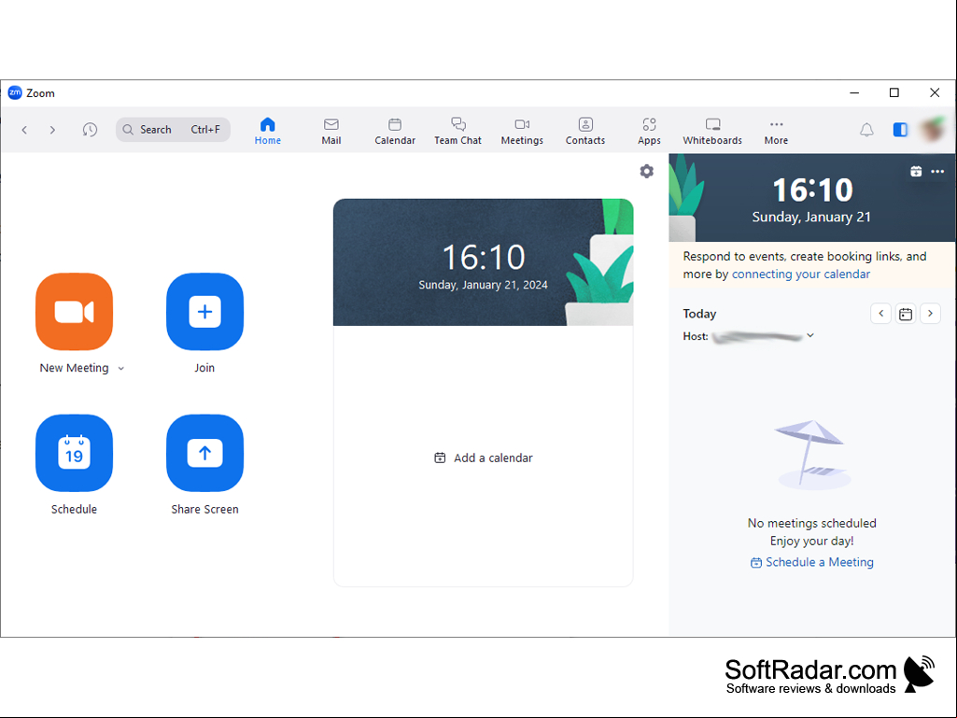
Task: Open home settings gear icon
Action: (647, 172)
